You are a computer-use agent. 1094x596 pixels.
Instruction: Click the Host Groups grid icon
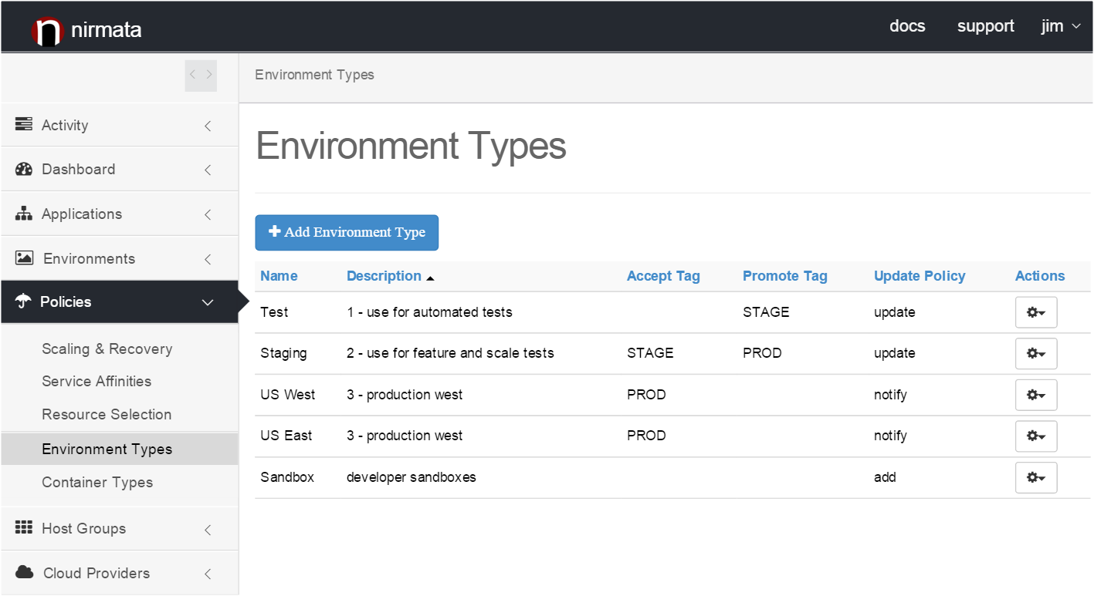pyautogui.click(x=24, y=528)
